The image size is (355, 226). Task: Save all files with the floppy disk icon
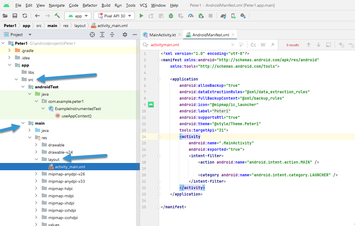pyautogui.click(x=15, y=16)
